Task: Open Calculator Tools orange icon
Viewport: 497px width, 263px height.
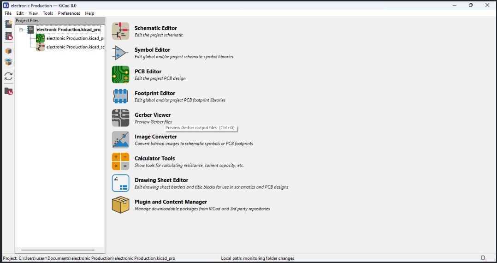Action: [x=120, y=161]
